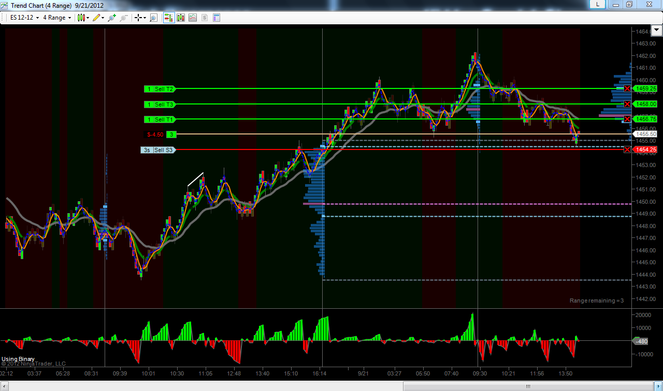Open the properties panel icon
663x391 pixels.
tap(217, 18)
